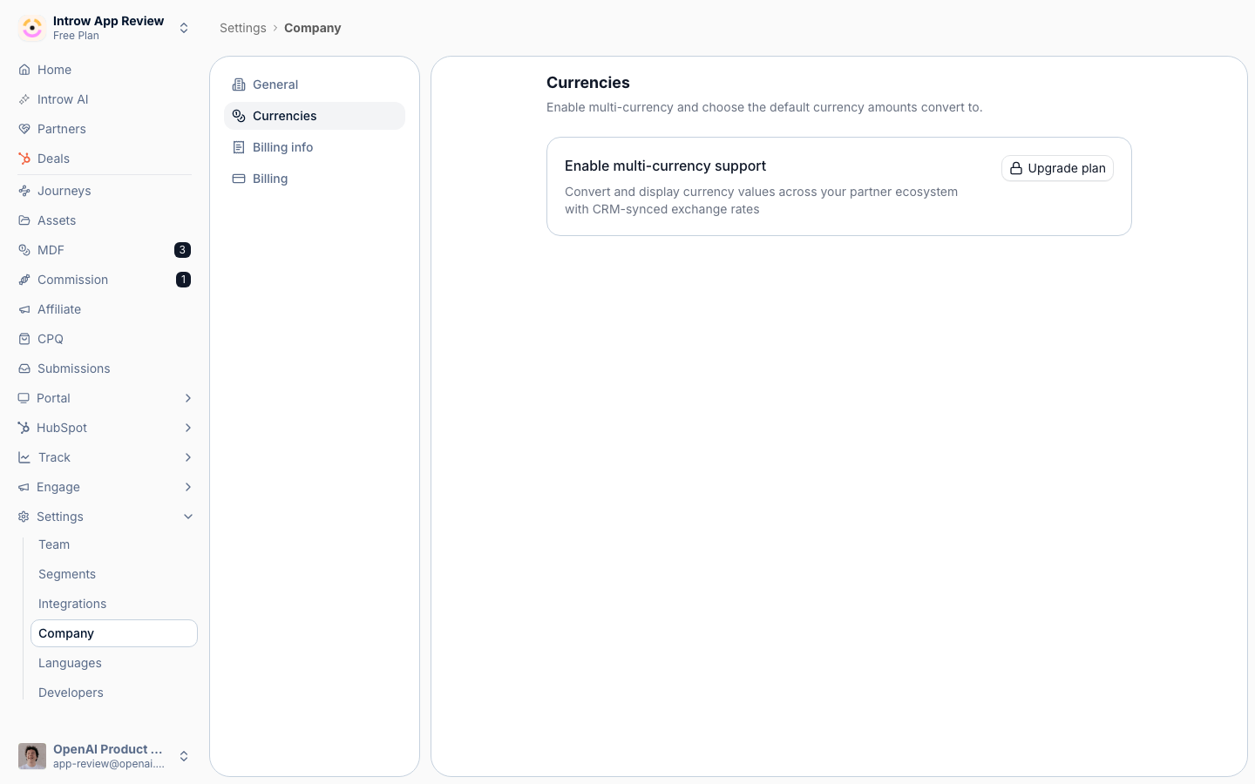The image size is (1255, 784).
Task: Open the workspace switcher chevrons
Action: pyautogui.click(x=184, y=28)
